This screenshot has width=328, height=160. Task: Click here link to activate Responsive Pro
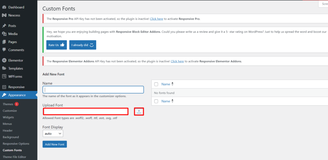coord(156,19)
